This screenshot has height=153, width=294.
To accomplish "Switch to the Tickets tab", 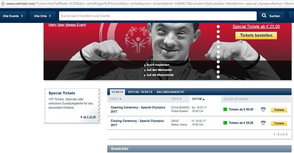I will [117, 92].
